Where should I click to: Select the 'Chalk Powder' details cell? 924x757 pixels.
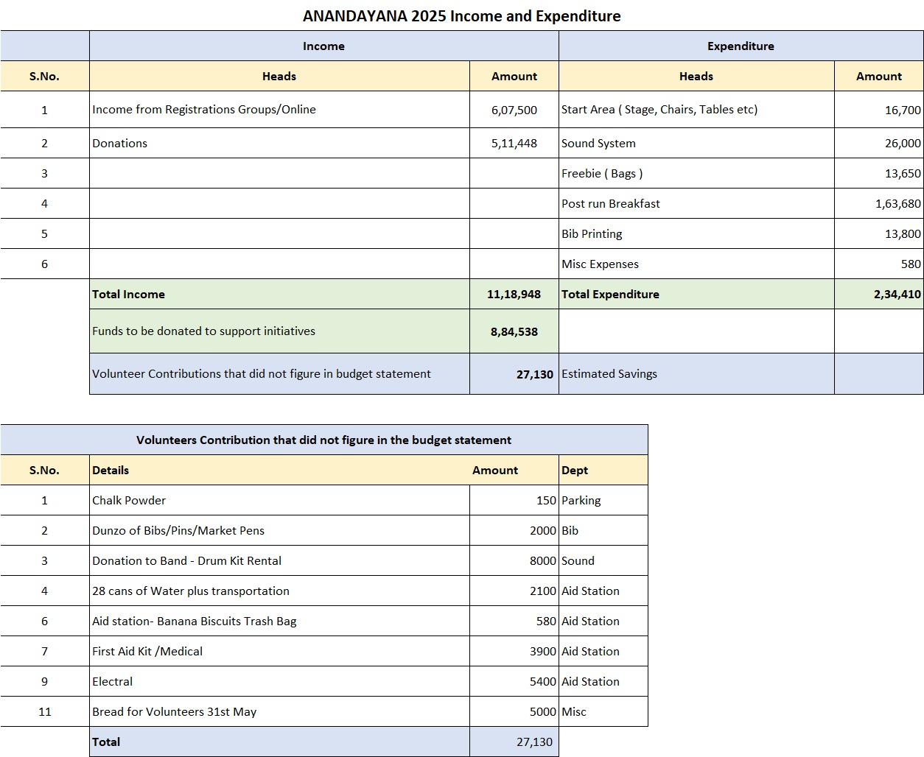[279, 500]
